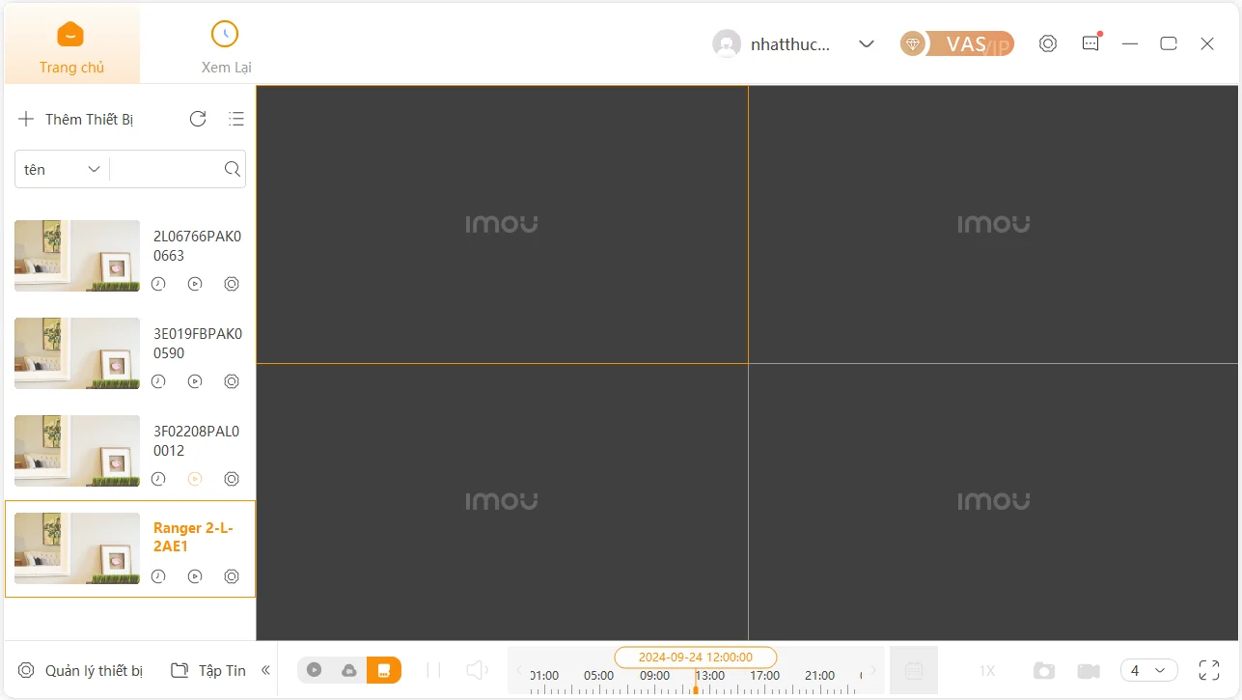Take a snapshot with the camera icon

[1043, 670]
